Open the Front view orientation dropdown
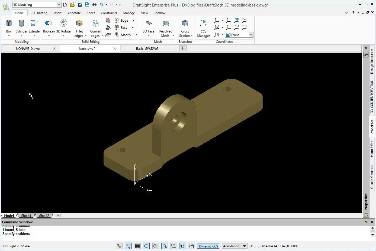376x251 pixels. tap(251, 35)
